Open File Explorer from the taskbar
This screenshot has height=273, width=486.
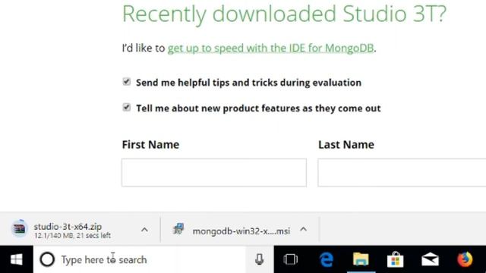pos(361,259)
